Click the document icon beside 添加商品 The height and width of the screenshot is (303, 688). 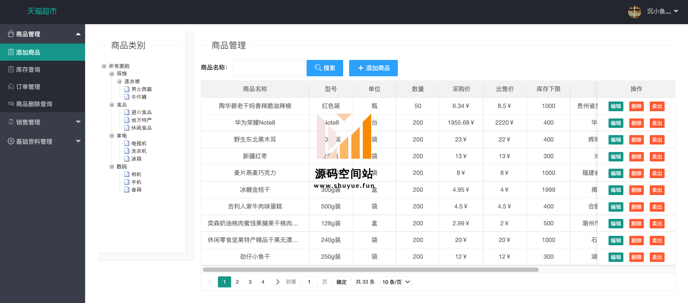[x=11, y=52]
